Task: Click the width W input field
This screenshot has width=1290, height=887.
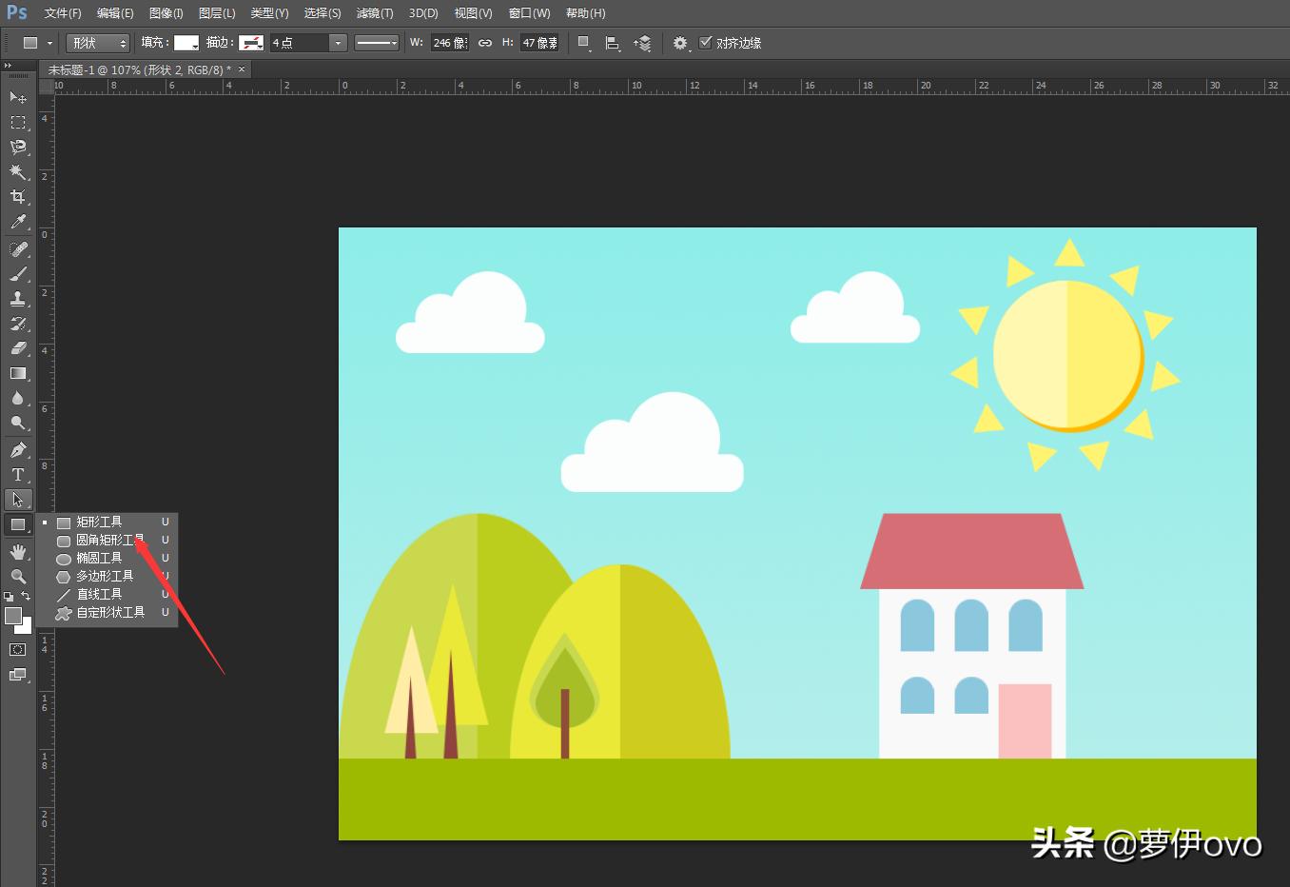Action: point(449,43)
